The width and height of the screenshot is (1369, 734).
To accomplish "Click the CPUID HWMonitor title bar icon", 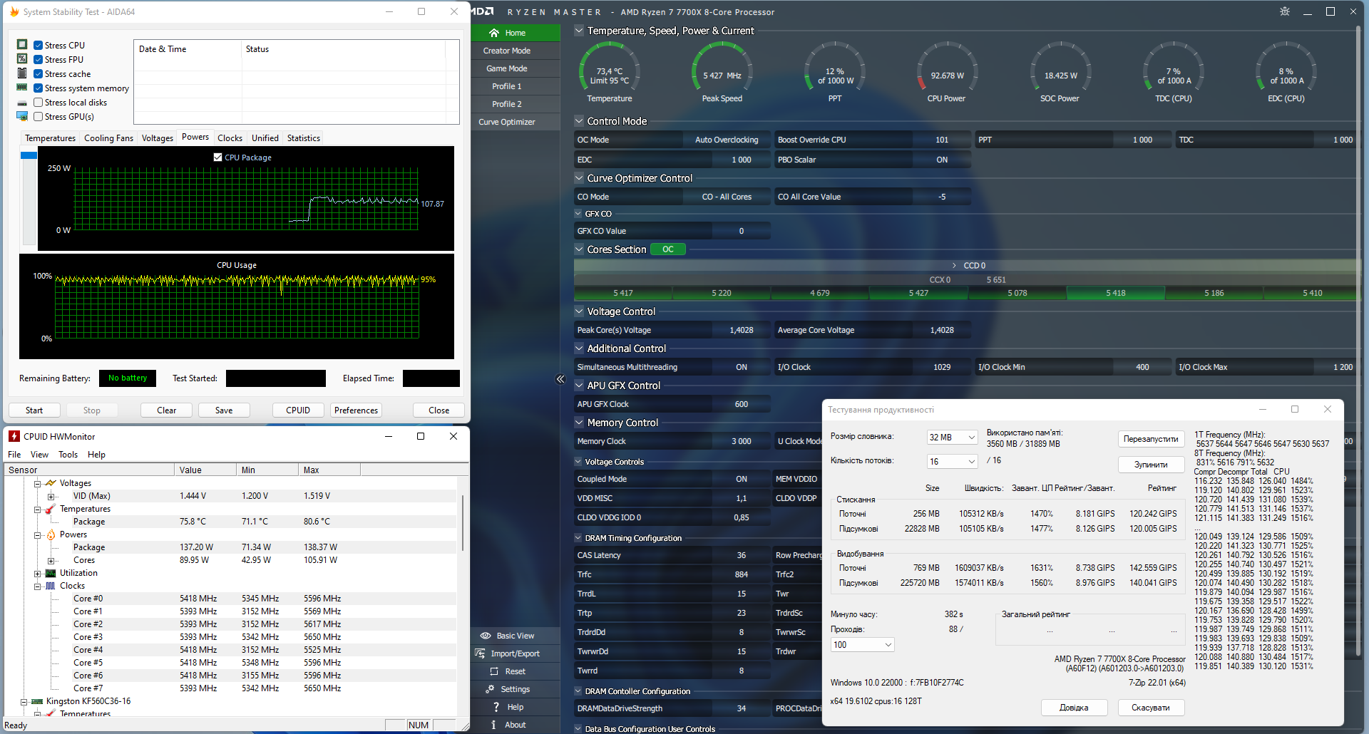I will click(14, 436).
